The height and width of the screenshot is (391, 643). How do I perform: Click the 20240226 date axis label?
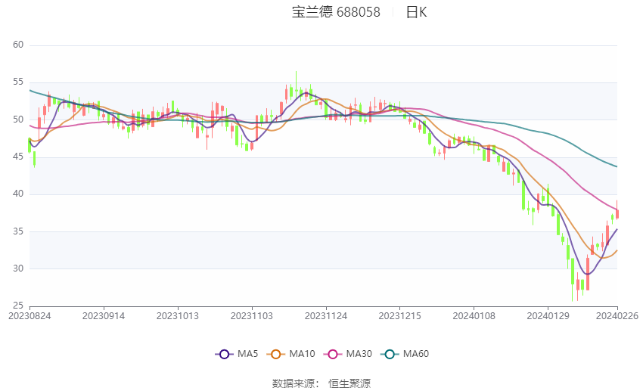click(617, 316)
